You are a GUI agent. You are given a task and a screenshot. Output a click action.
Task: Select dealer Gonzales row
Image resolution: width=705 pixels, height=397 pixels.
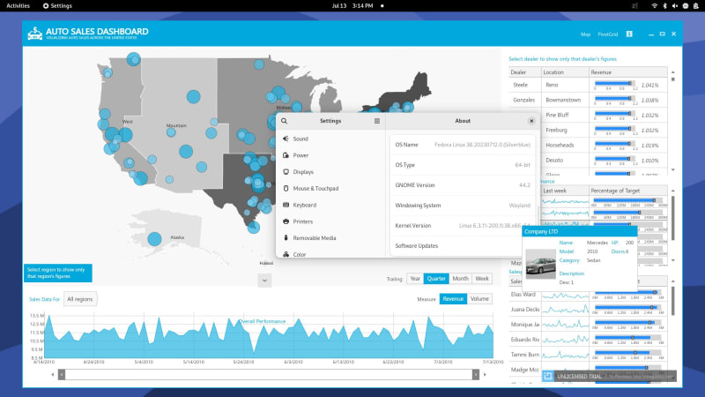pyautogui.click(x=588, y=100)
